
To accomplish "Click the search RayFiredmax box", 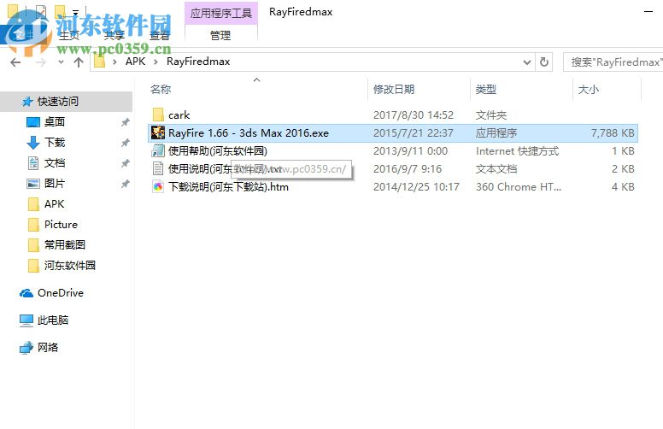I will pyautogui.click(x=613, y=62).
